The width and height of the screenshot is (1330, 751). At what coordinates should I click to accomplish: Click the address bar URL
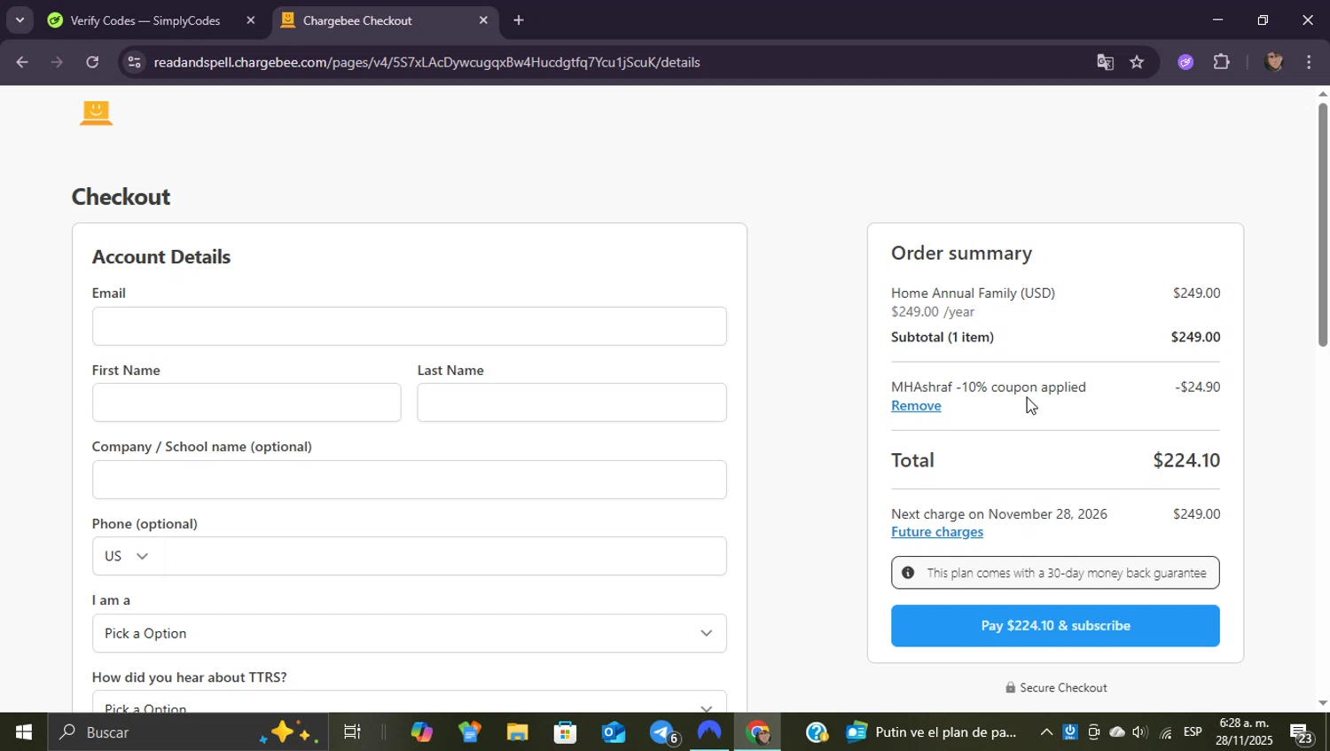(x=427, y=62)
